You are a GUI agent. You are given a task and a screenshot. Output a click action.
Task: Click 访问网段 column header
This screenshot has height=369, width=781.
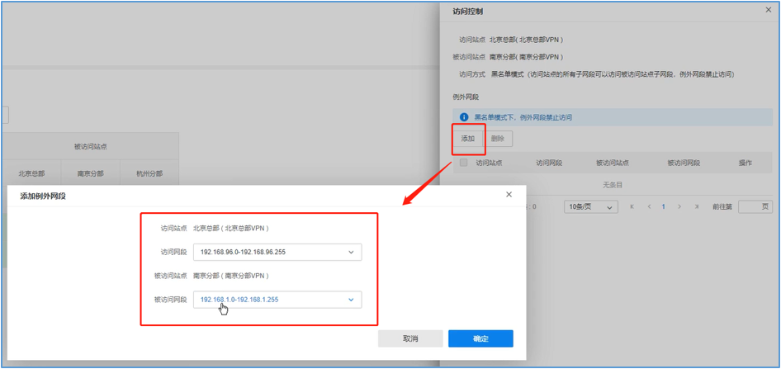click(549, 163)
